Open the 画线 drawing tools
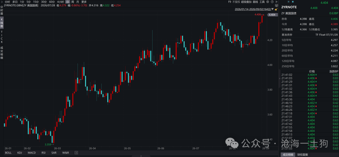Image resolution: width=339 pixels, height=157 pixels. (x=255, y=2)
